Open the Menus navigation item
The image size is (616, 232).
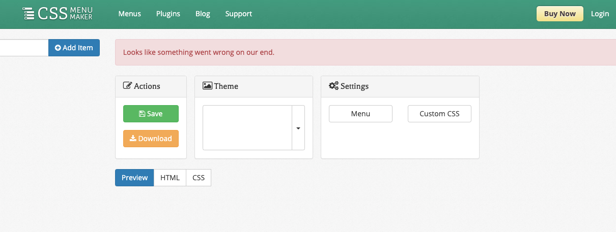pos(129,14)
